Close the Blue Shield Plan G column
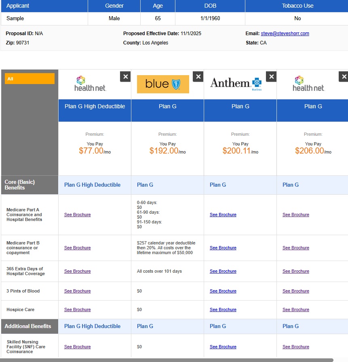348x362 pixels. [x=198, y=77]
